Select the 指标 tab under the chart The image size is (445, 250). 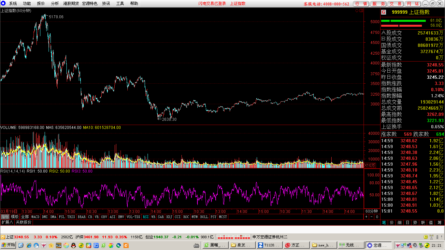(5, 217)
